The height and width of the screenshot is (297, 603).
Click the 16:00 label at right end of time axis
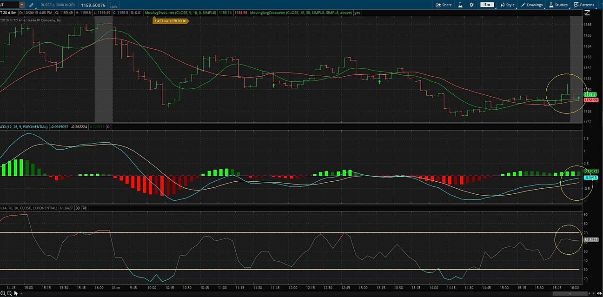574,288
